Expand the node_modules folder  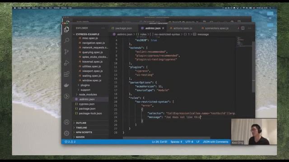tap(88, 94)
